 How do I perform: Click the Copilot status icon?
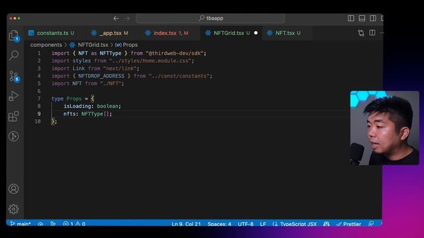327,223
